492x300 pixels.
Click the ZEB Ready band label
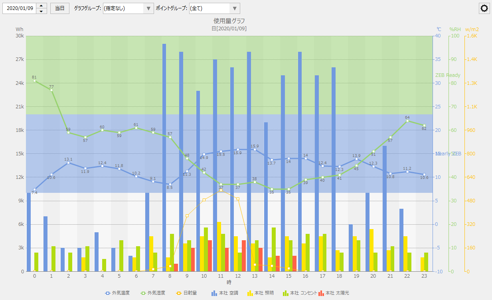point(447,75)
